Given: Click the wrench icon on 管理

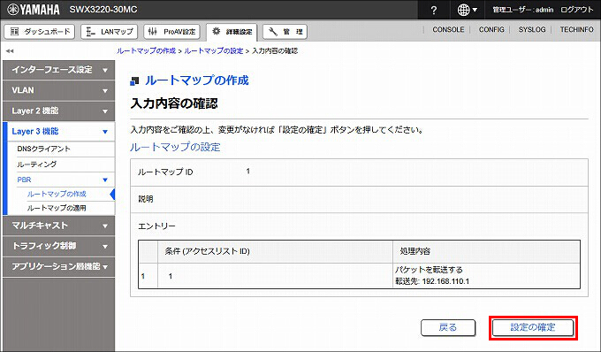Looking at the screenshot, I should tap(272, 32).
